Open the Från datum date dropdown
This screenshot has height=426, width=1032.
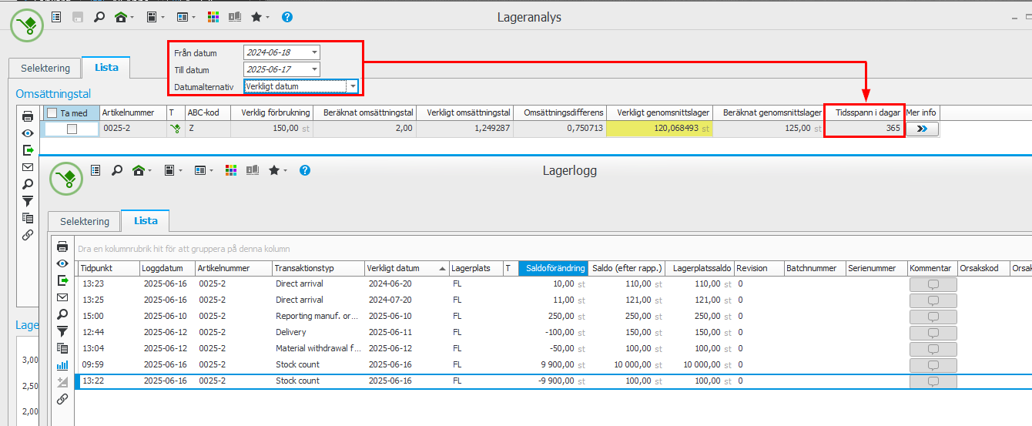[314, 53]
